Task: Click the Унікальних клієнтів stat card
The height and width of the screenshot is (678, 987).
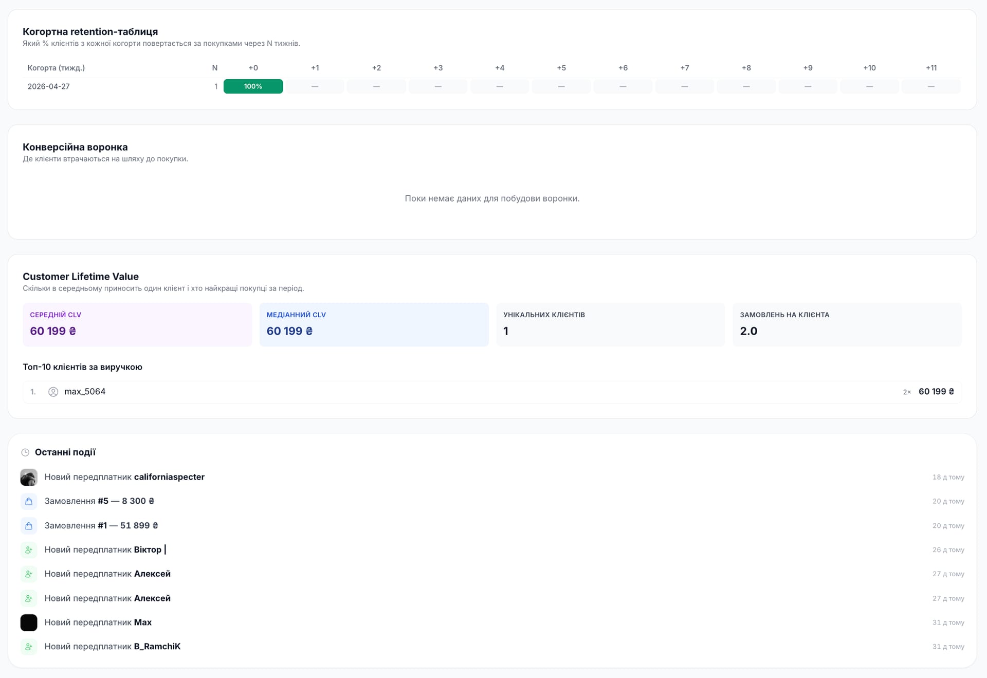Action: pyautogui.click(x=610, y=324)
